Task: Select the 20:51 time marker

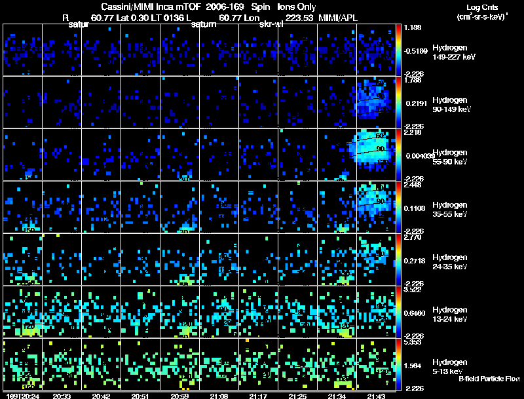Action: (x=140, y=396)
